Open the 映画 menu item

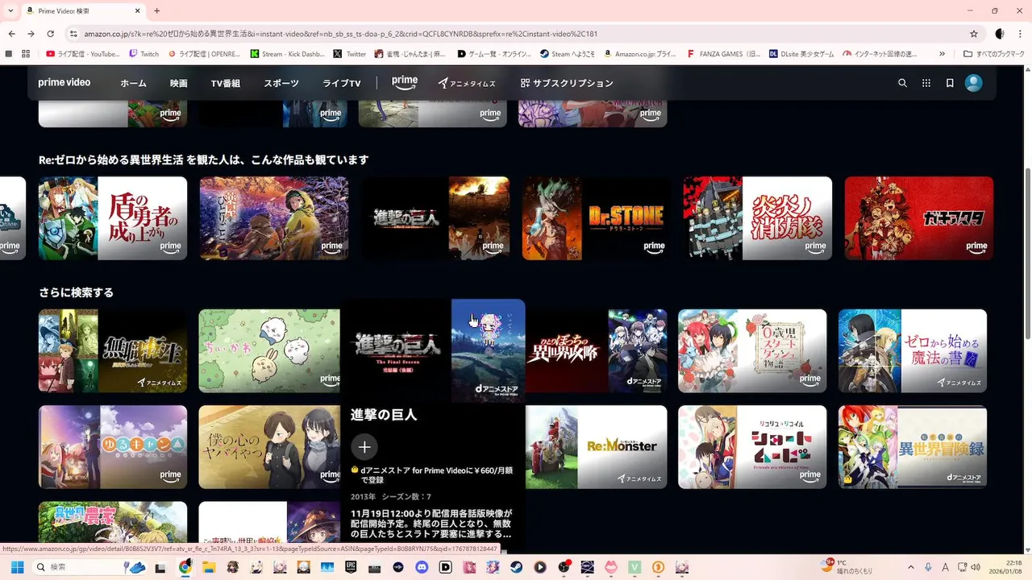(179, 83)
